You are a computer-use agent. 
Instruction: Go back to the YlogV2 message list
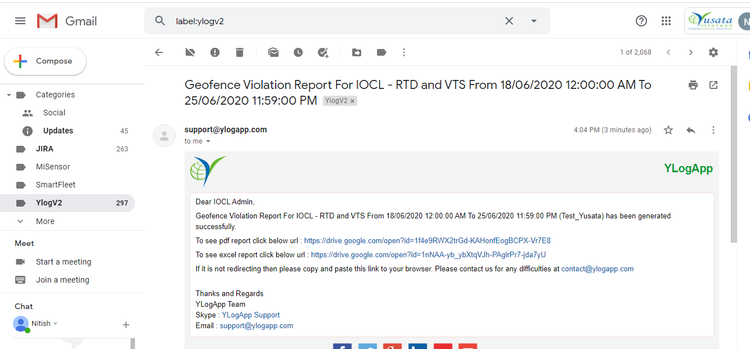pos(159,52)
